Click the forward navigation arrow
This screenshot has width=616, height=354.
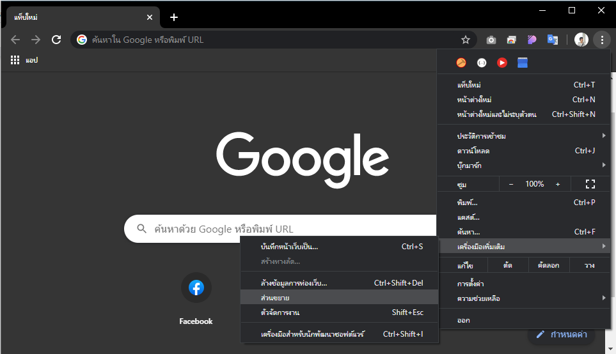(x=36, y=40)
